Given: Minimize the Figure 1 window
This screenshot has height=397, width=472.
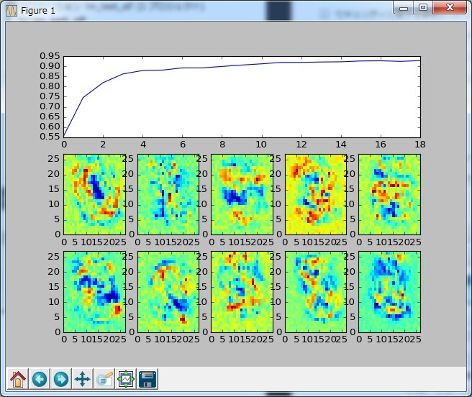Looking at the screenshot, I should 404,8.
